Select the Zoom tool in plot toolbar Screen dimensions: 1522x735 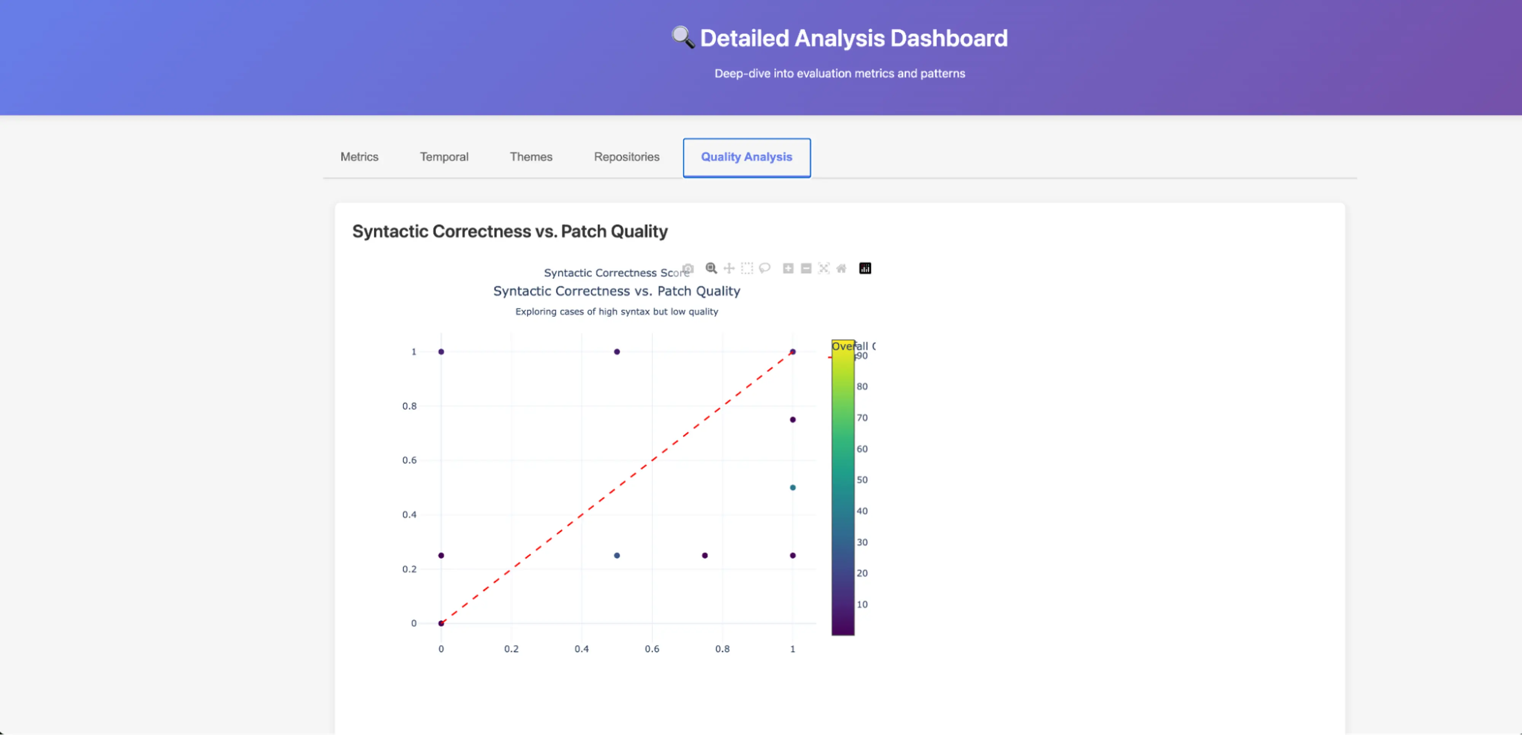click(x=712, y=269)
